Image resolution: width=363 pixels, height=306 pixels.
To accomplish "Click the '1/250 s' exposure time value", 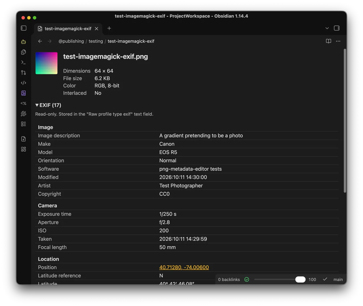I will click(x=168, y=214).
